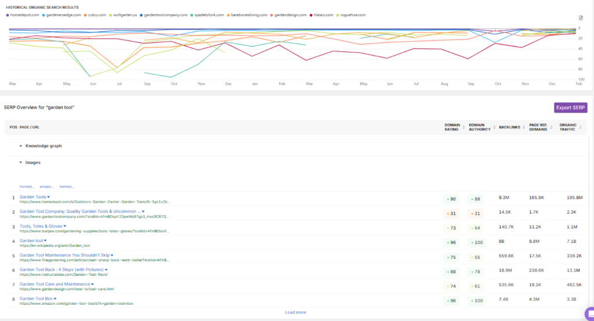Click Load more results link
The height and width of the screenshot is (321, 594).
295,312
